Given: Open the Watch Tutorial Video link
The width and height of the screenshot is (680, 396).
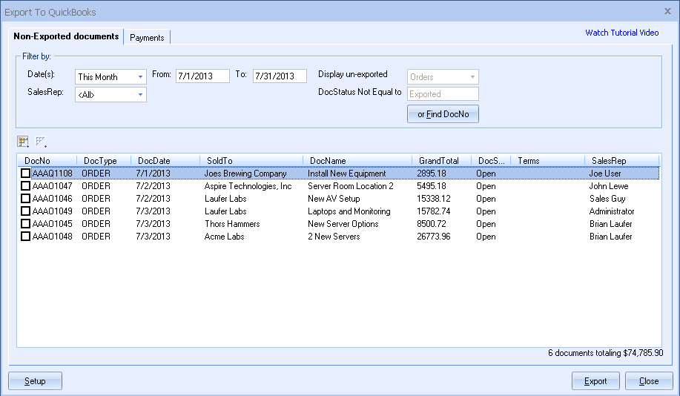Looking at the screenshot, I should (621, 33).
